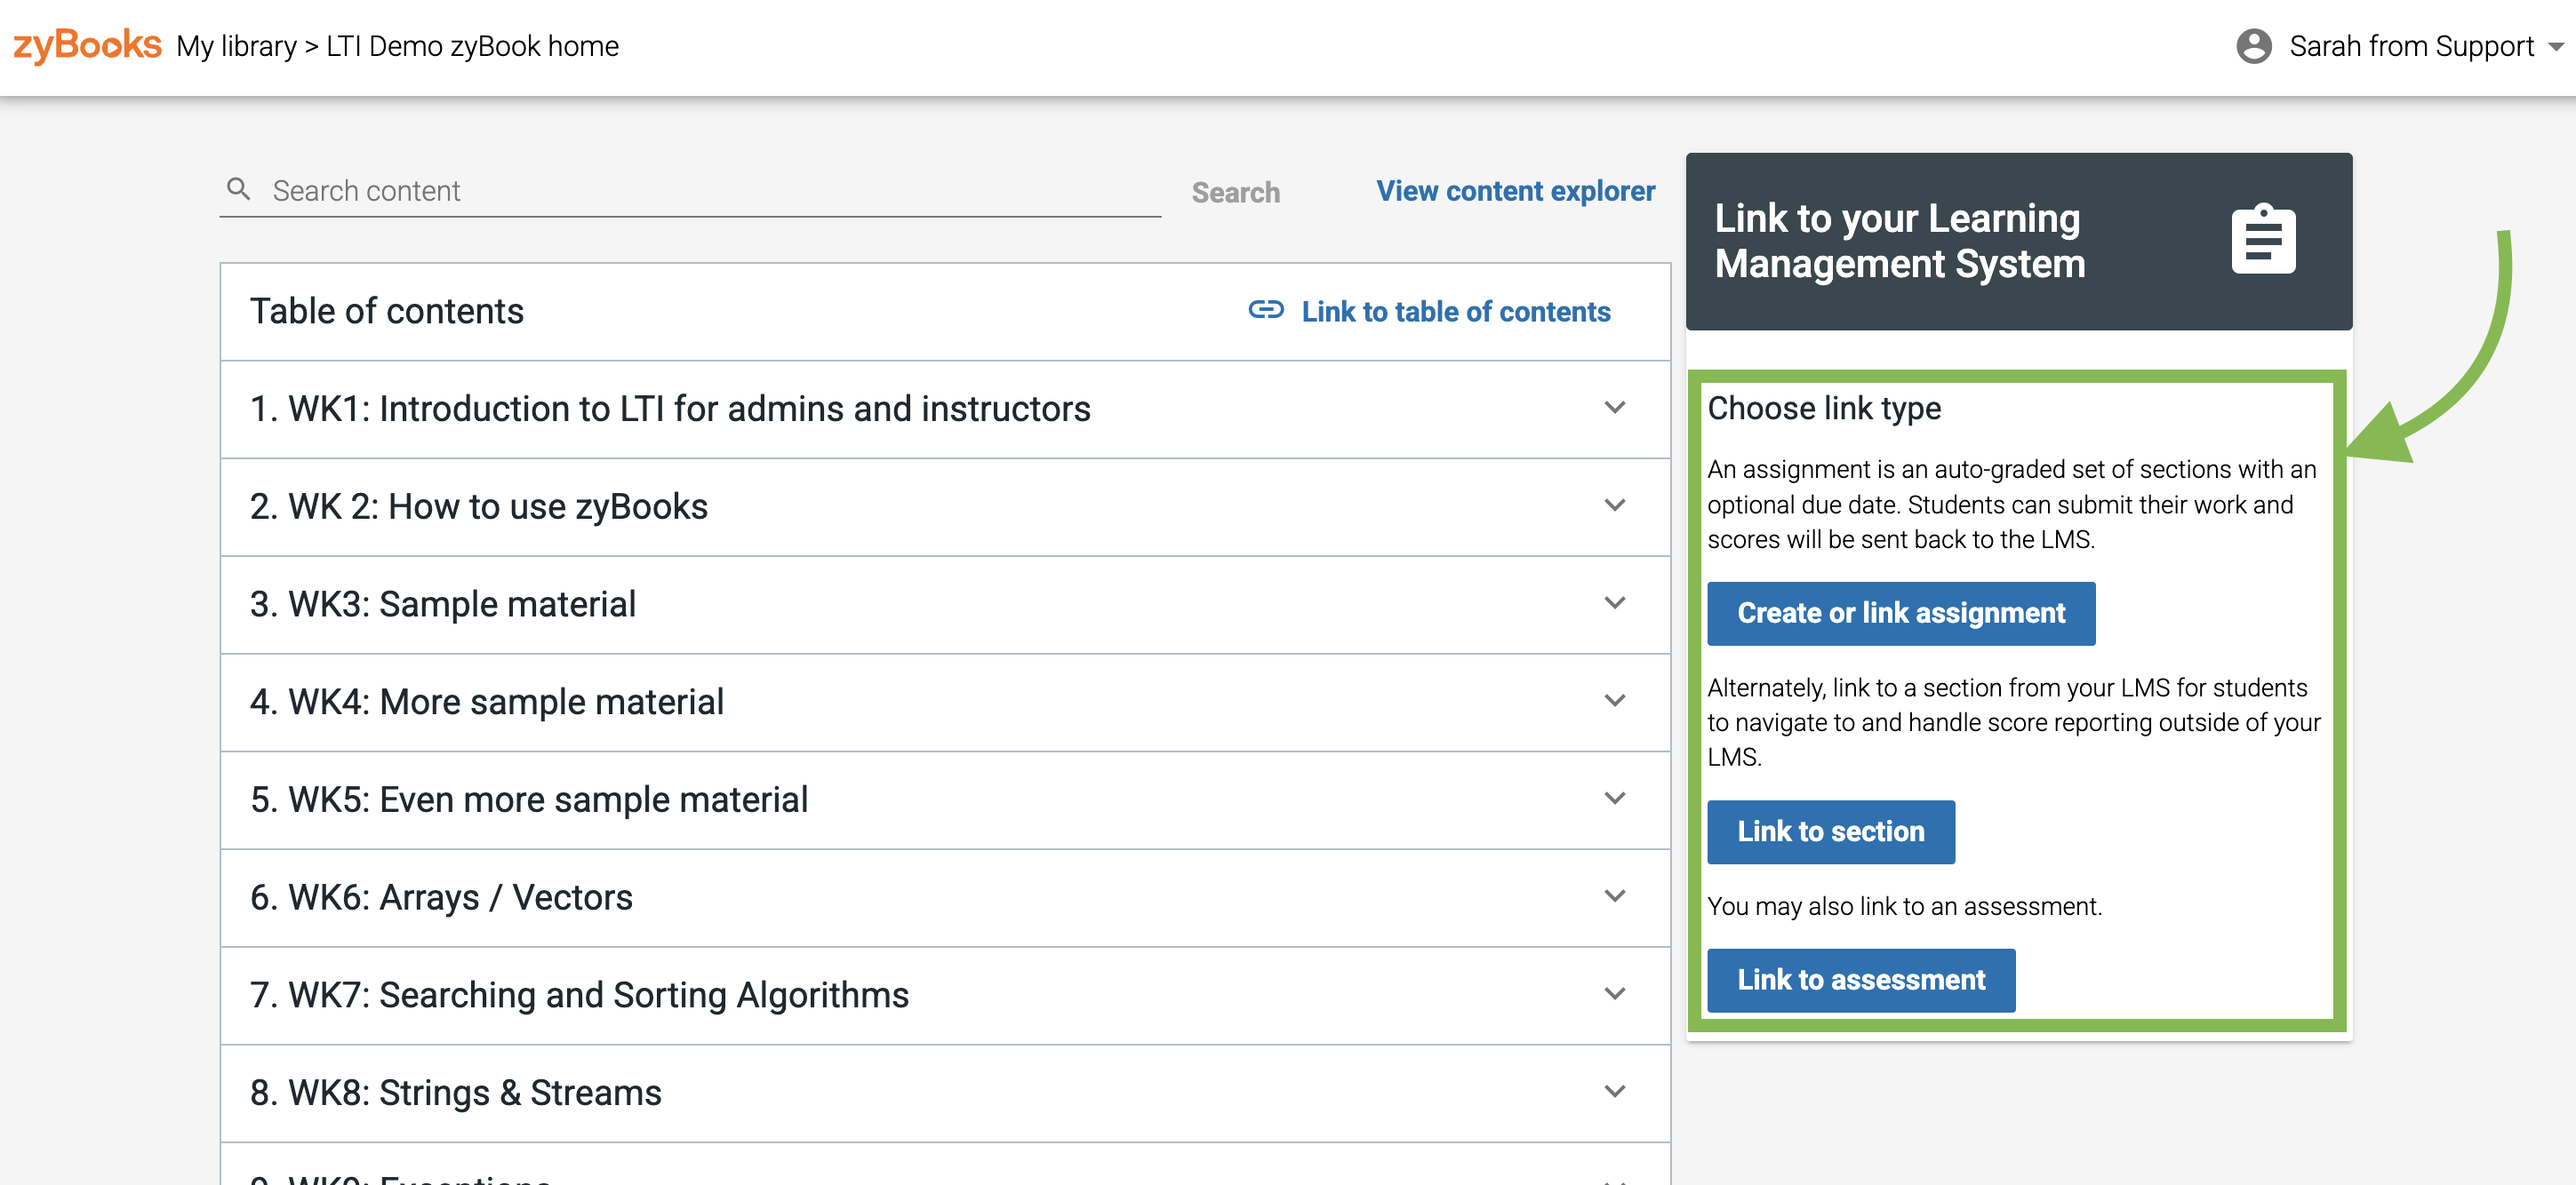Open the View content explorer link

point(1515,191)
